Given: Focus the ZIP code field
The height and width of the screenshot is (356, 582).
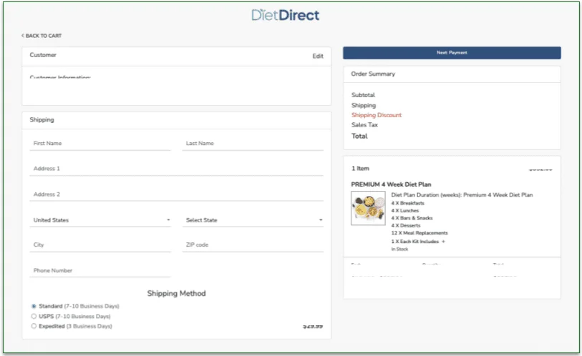Looking at the screenshot, I should (253, 245).
